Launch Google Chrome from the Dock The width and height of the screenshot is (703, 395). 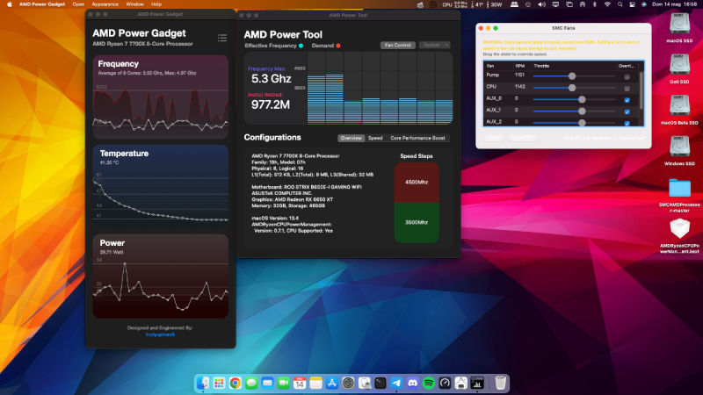235,383
